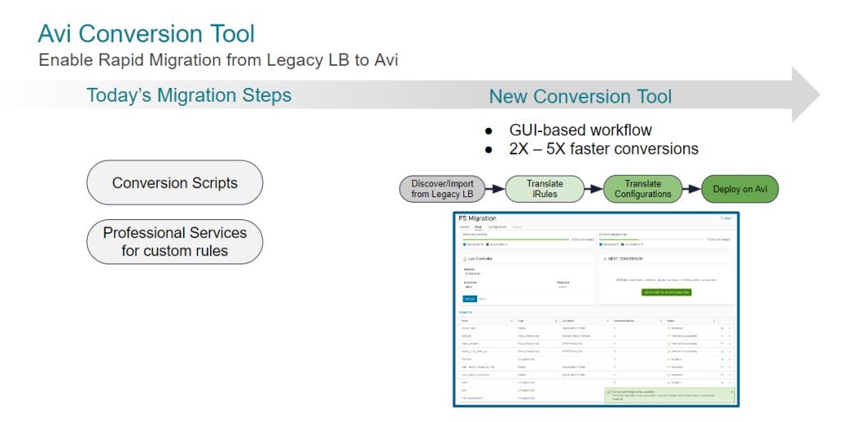This screenshot has width=841, height=422.
Task: Click the 100% Completed label
Action: [x=582, y=240]
